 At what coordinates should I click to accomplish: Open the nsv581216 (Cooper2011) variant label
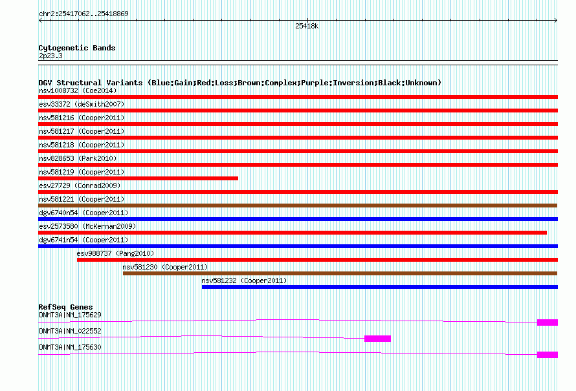click(82, 118)
